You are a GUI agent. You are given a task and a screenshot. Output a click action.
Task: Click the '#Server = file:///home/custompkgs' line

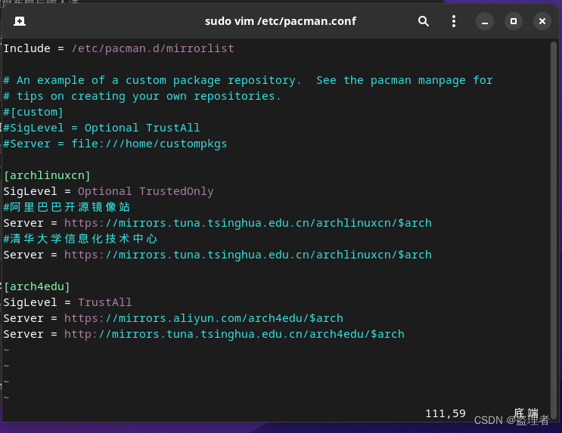click(115, 144)
